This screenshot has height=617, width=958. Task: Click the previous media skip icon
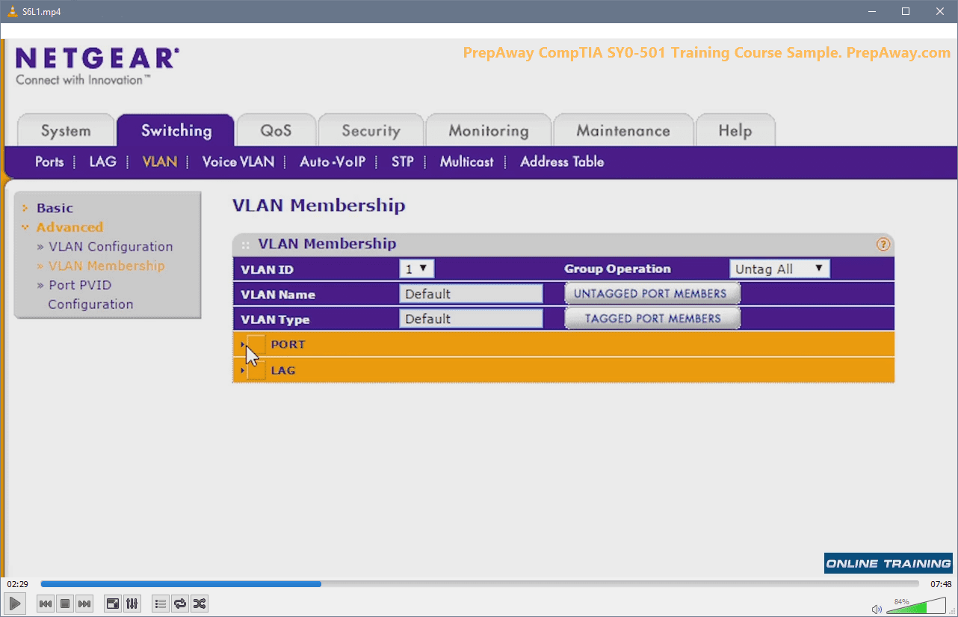pos(46,604)
